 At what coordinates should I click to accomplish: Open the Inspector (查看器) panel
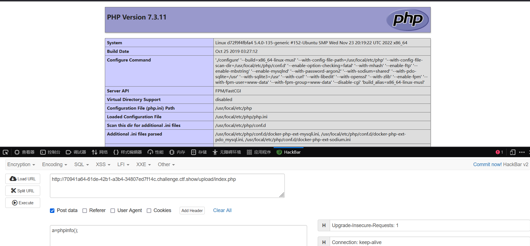(25, 152)
